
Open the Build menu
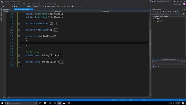(20, 4)
